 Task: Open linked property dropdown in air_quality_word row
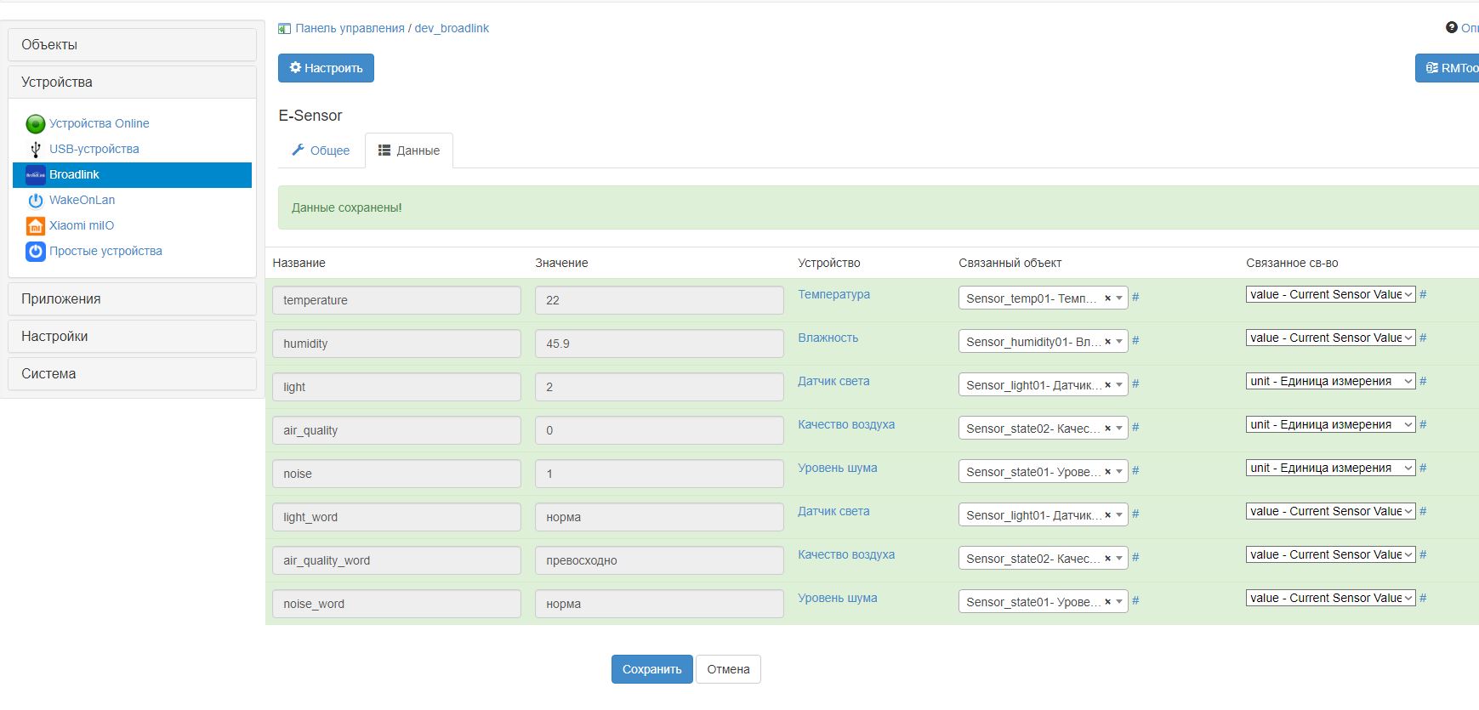(x=1330, y=554)
